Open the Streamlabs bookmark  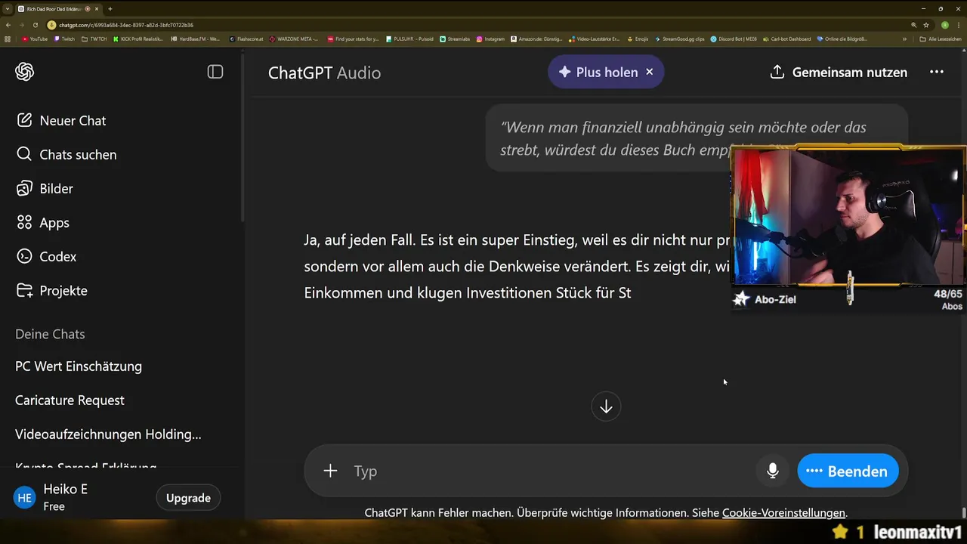tap(455, 39)
